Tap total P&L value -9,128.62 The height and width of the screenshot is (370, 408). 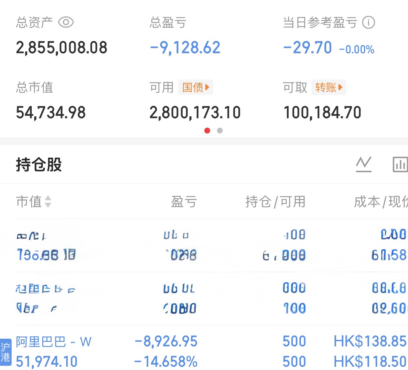coord(185,48)
